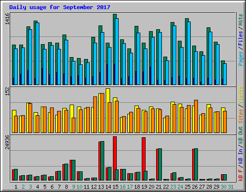Click weekend day 30 on the x-axis
Screen dimensions: 246x192
click(223, 187)
